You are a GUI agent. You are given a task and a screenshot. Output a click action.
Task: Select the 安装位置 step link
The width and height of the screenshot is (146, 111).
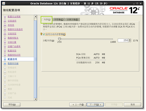12,42
